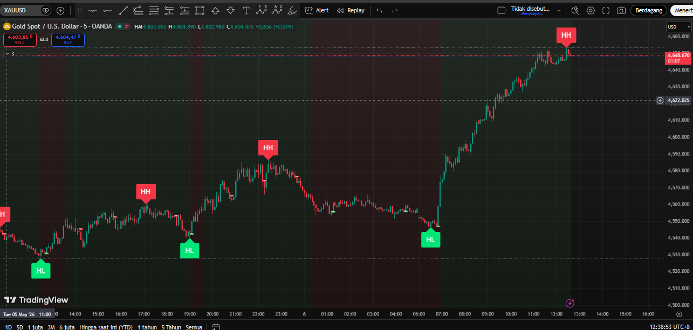Select the 1 juta time range
Screen dimensions: 693x330
35,327
